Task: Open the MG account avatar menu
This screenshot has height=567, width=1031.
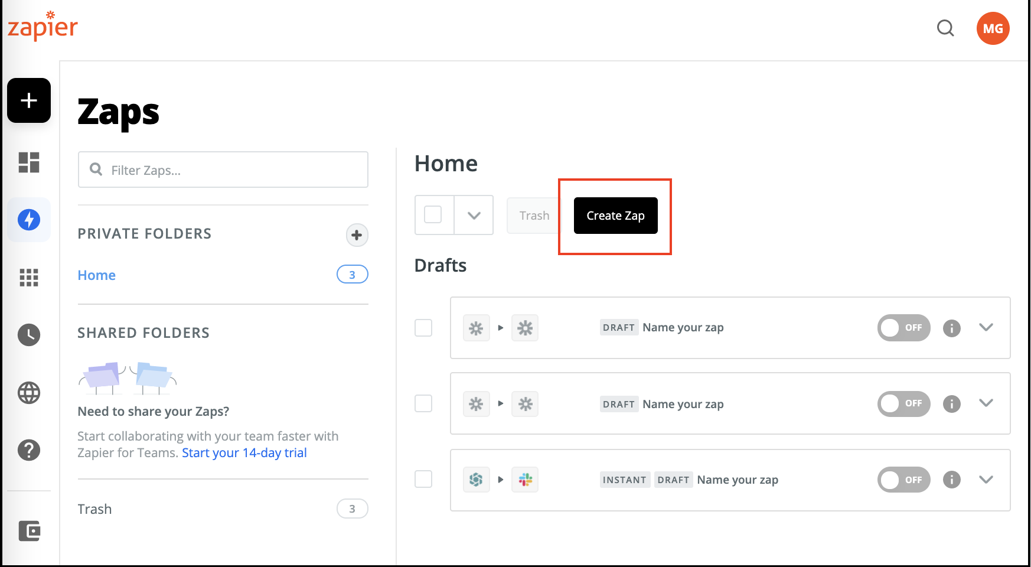Action: [x=993, y=28]
